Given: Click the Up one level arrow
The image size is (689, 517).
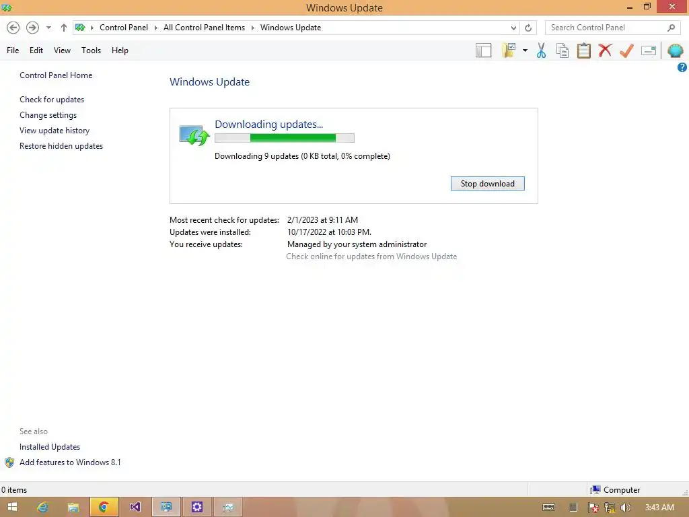Looking at the screenshot, I should pos(64,28).
